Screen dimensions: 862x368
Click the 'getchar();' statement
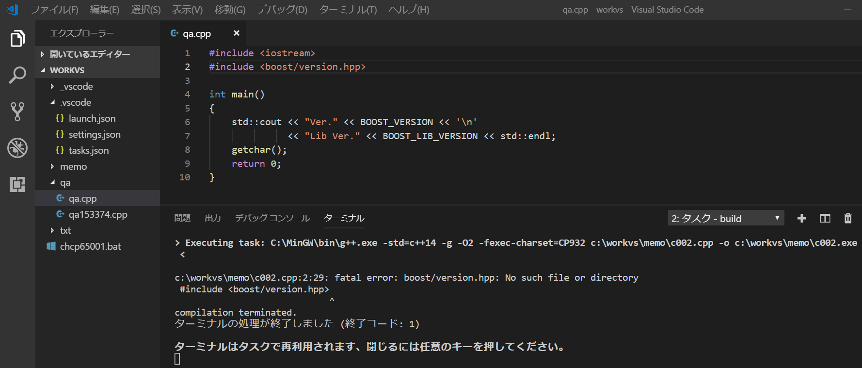point(259,150)
